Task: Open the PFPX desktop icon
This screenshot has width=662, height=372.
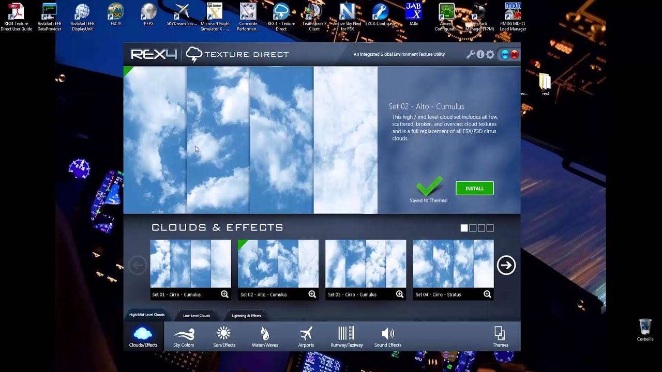Action: coord(148,14)
